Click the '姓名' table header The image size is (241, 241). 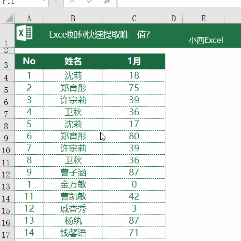tap(73, 61)
